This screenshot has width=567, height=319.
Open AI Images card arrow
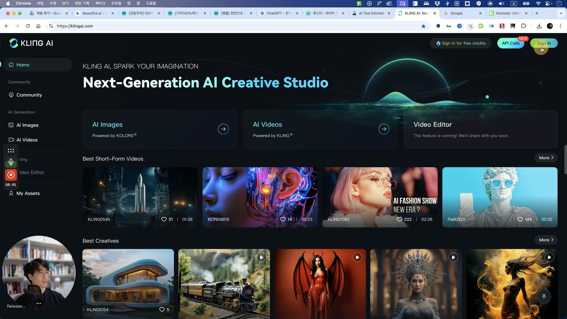point(223,129)
